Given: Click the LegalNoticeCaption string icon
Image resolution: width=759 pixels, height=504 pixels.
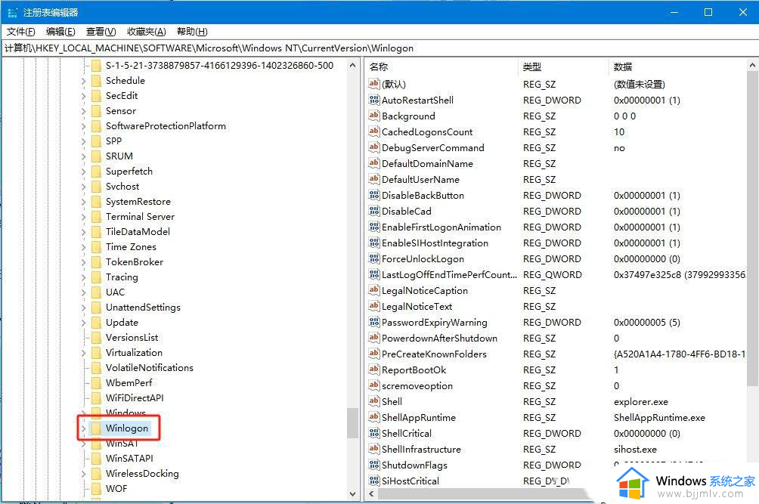Looking at the screenshot, I should pyautogui.click(x=373, y=290).
